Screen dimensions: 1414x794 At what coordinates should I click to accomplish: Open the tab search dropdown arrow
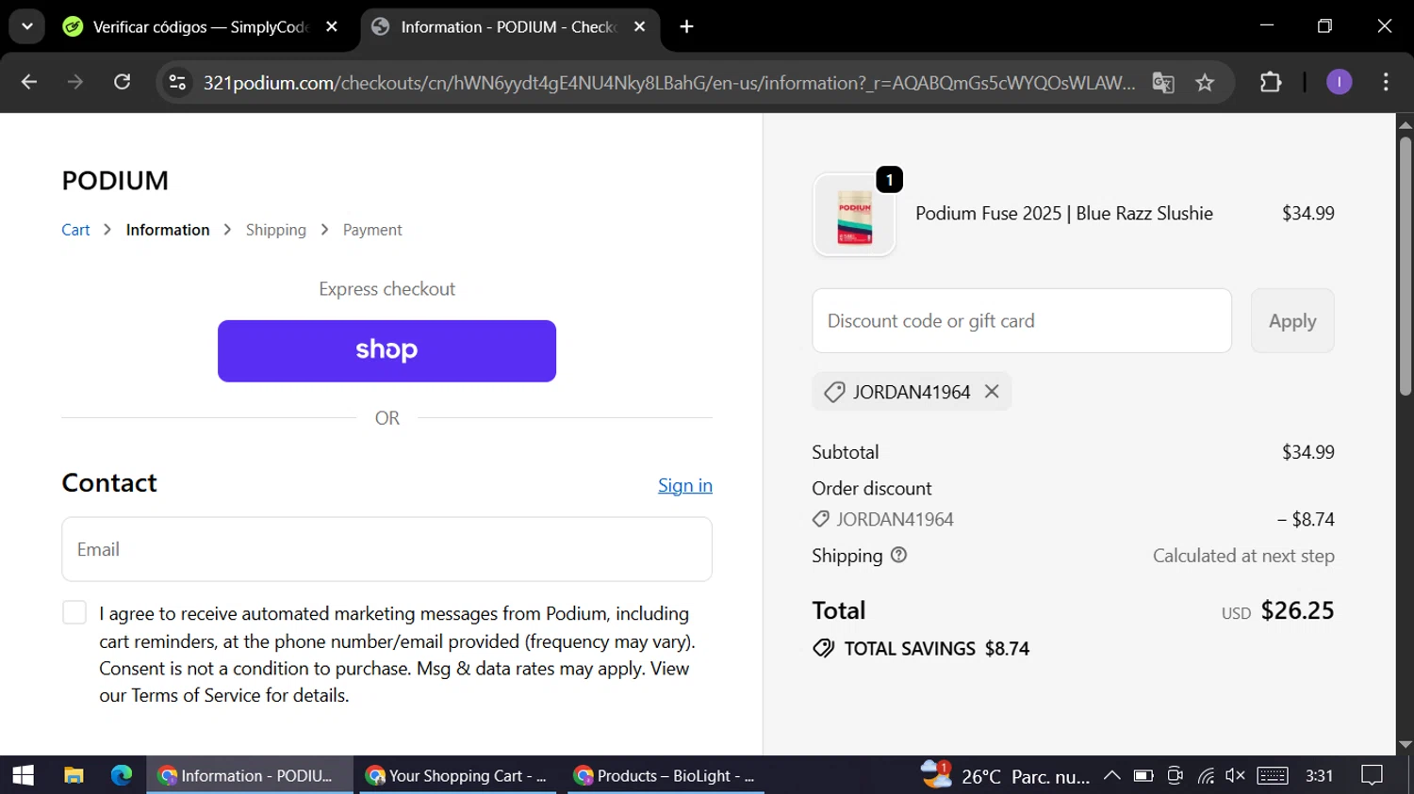(27, 26)
